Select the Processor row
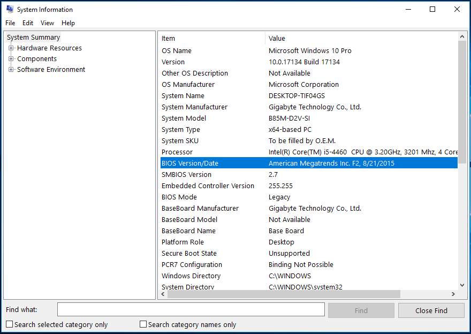Viewport: 471px width, 334px height. 308,152
